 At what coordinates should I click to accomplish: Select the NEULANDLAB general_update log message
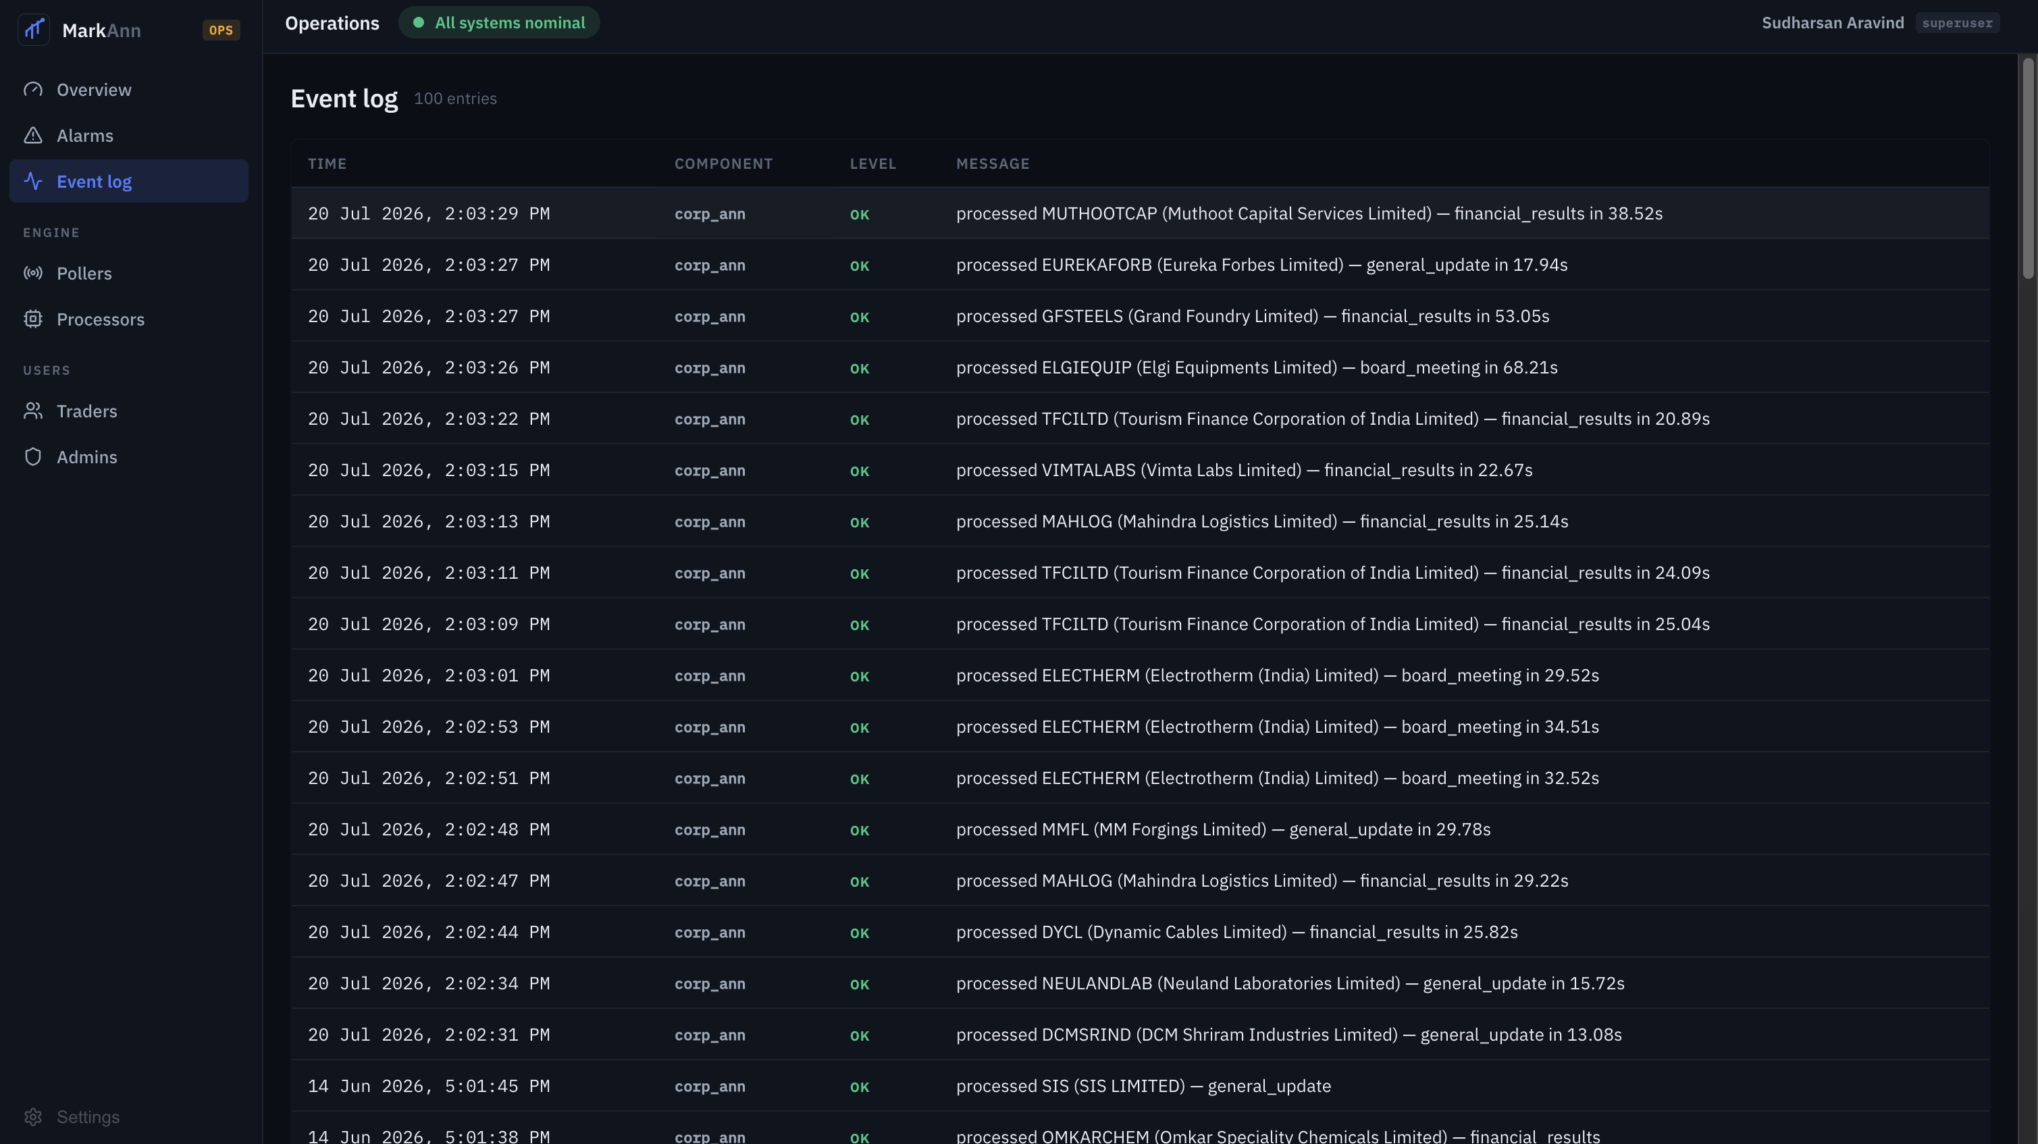pos(1290,983)
